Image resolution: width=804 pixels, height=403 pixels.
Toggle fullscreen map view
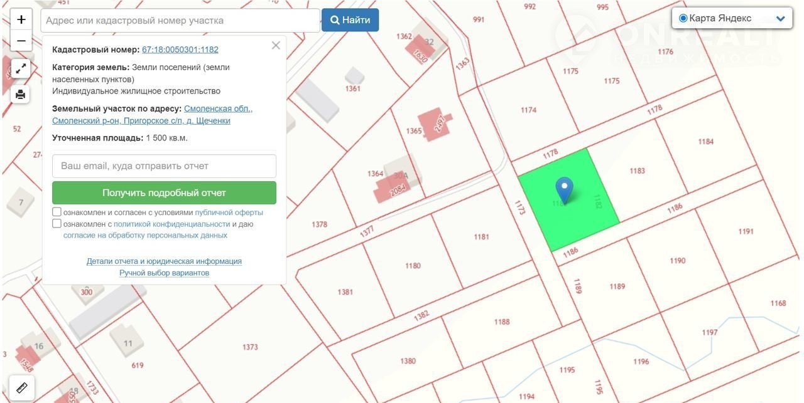21,69
